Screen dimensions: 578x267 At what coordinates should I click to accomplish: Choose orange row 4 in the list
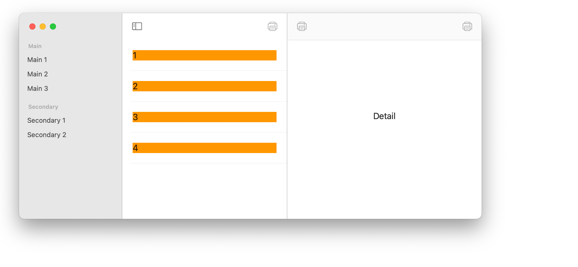click(x=205, y=148)
